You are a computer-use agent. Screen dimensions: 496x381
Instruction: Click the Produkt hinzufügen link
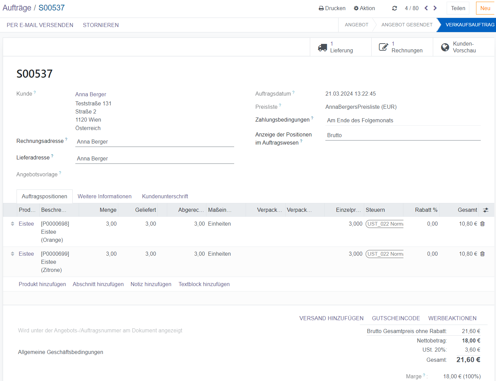[42, 284]
